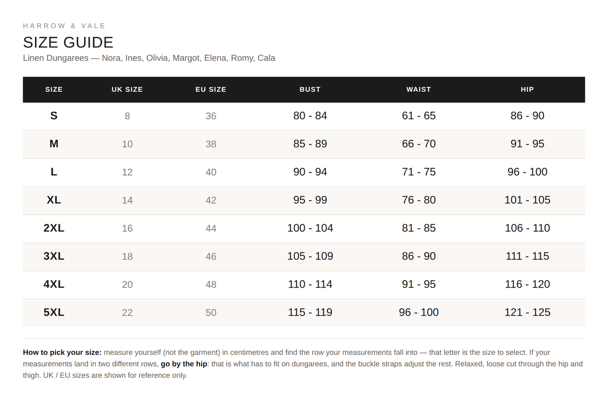
Task: Click UK size 22 cell
Action: (127, 312)
